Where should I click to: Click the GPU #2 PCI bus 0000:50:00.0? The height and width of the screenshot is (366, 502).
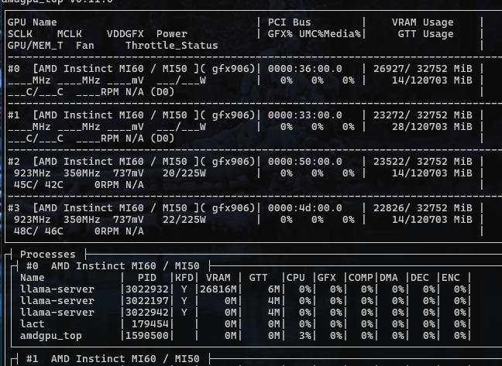tap(304, 162)
